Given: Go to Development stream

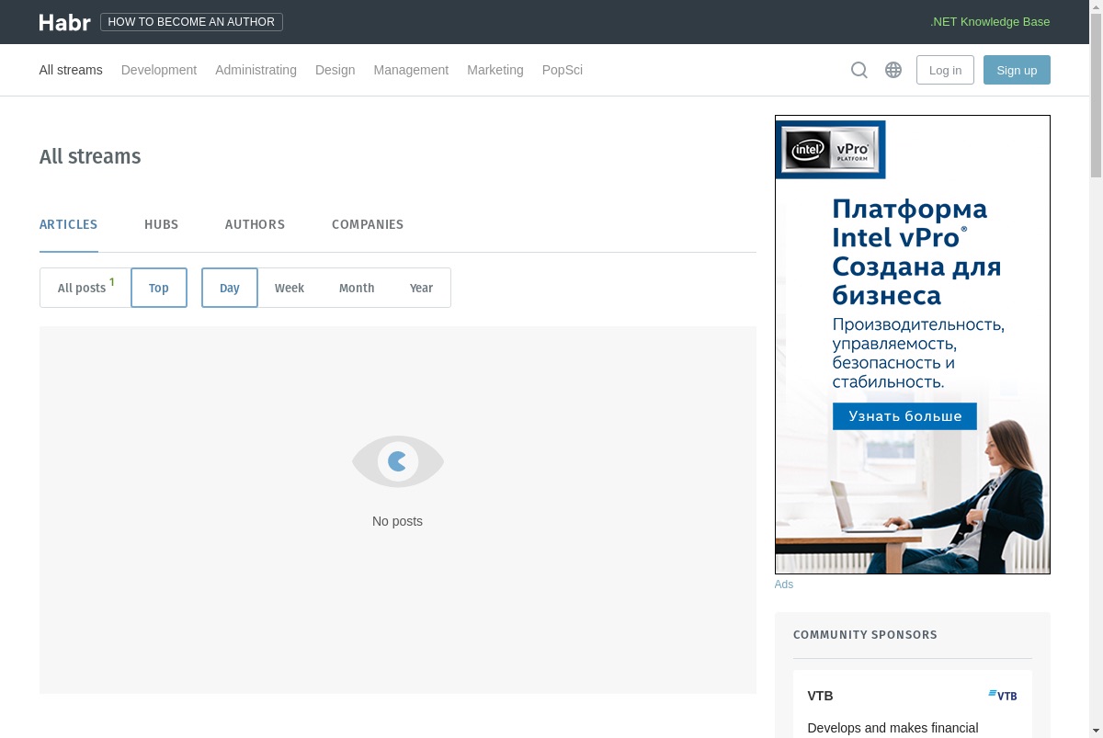Looking at the screenshot, I should 159,70.
